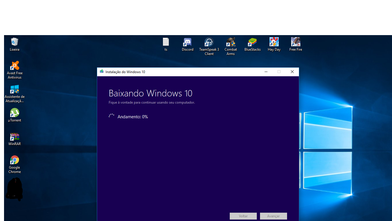Close the Instalação do Windows 10 window
Screen dimensions: 392x221
[x=292, y=72]
